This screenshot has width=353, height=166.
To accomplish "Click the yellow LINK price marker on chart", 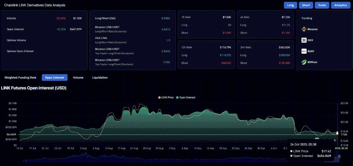I will pyautogui.click(x=337, y=133).
